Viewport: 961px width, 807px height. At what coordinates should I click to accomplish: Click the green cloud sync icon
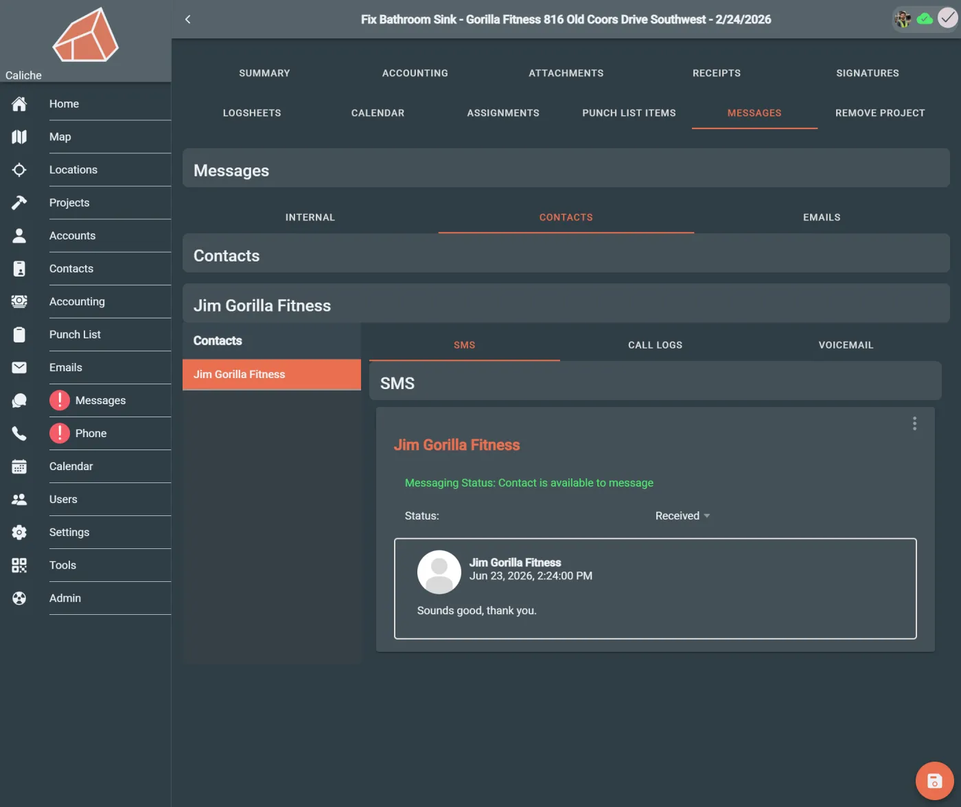pos(925,19)
